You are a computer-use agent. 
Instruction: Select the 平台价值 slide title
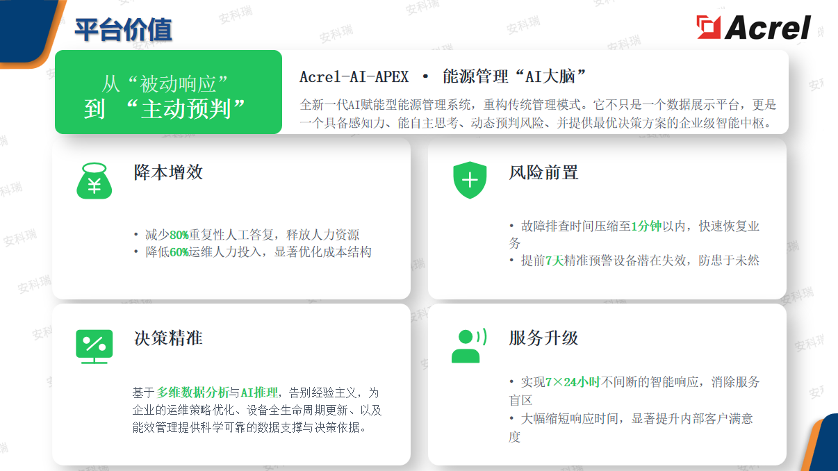(124, 31)
